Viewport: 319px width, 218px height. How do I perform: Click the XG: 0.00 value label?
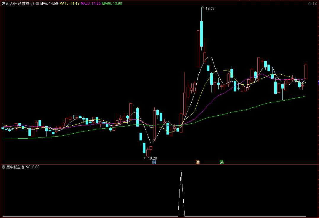pyautogui.click(x=33, y=167)
